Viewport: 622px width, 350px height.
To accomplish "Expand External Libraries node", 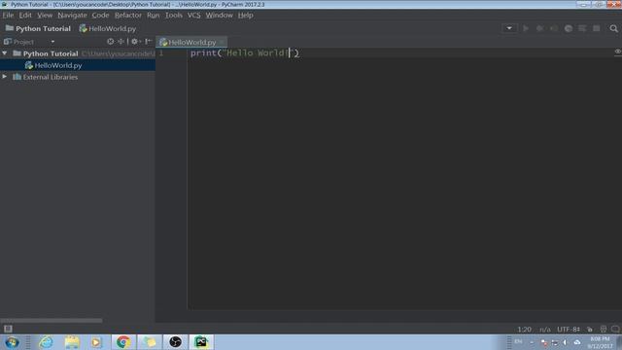I will [x=5, y=77].
